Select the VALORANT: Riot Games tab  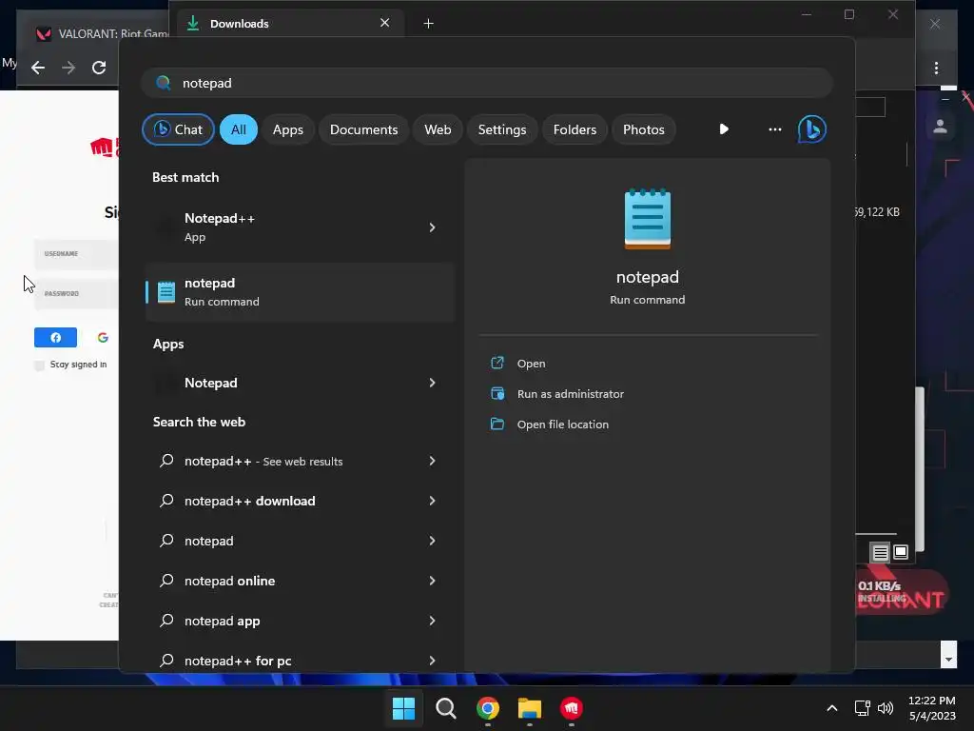(99, 33)
